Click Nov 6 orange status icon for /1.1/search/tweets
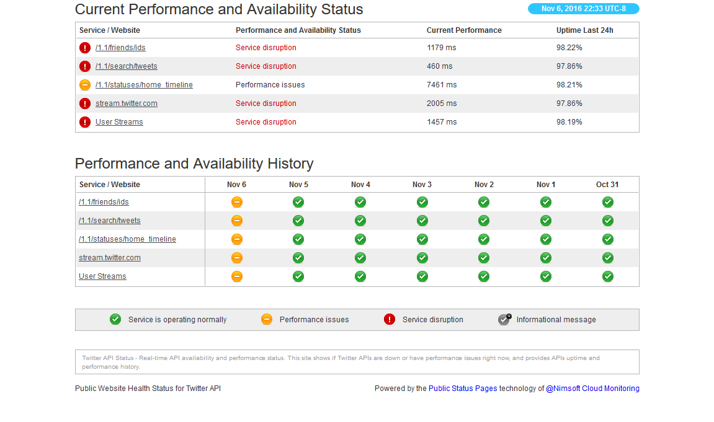714x422 pixels. point(236,221)
